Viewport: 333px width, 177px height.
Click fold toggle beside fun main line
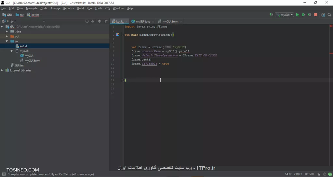(x=123, y=35)
